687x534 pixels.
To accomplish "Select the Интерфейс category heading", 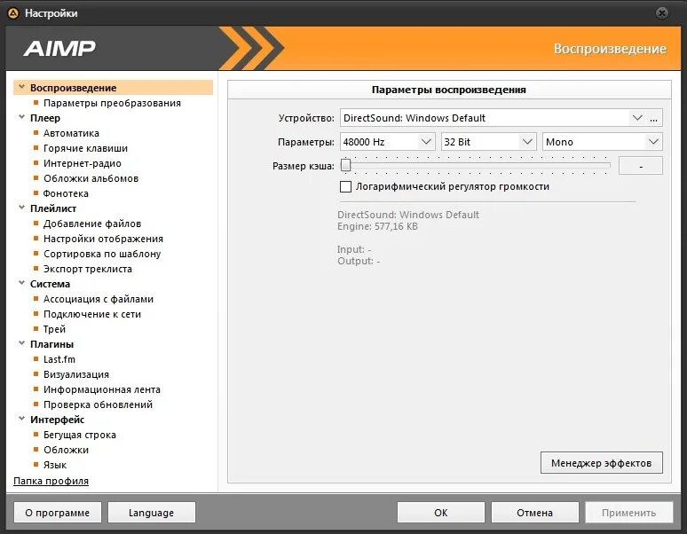I will 57,420.
